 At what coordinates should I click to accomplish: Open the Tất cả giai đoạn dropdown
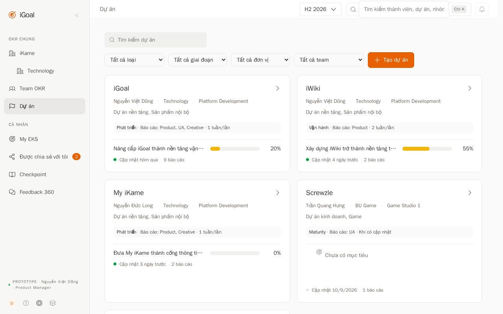pyautogui.click(x=198, y=60)
